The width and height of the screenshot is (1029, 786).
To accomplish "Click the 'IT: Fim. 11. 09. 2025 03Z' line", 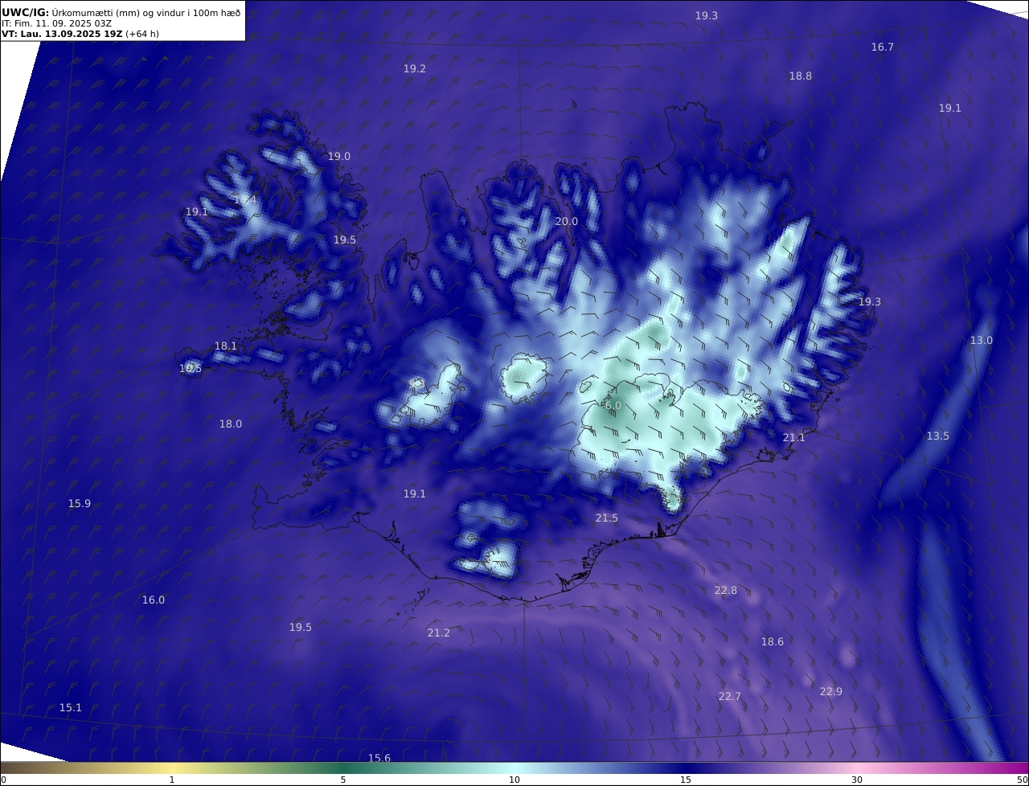I will [57, 23].
